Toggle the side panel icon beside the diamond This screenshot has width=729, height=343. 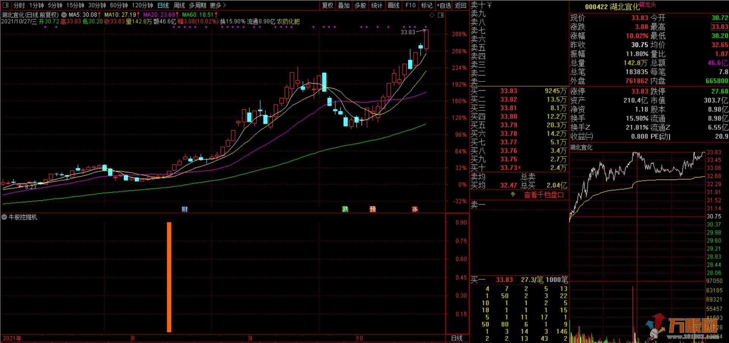click(x=441, y=15)
